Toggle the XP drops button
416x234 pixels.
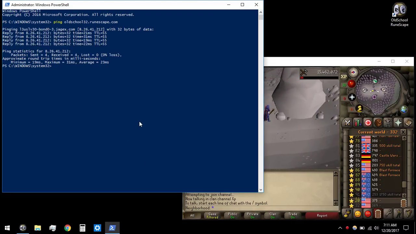(x=344, y=77)
